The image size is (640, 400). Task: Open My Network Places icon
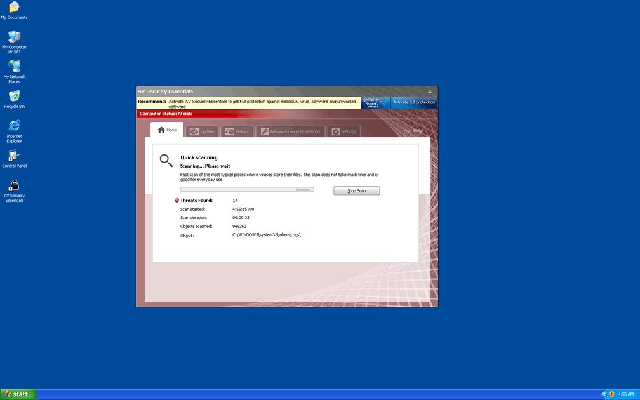click(14, 67)
